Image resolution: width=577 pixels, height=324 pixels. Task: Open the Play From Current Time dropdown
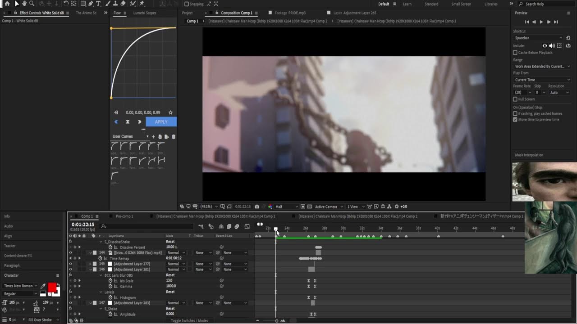tap(542, 80)
